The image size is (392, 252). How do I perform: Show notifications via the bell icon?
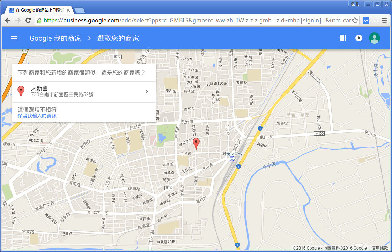[x=358, y=38]
